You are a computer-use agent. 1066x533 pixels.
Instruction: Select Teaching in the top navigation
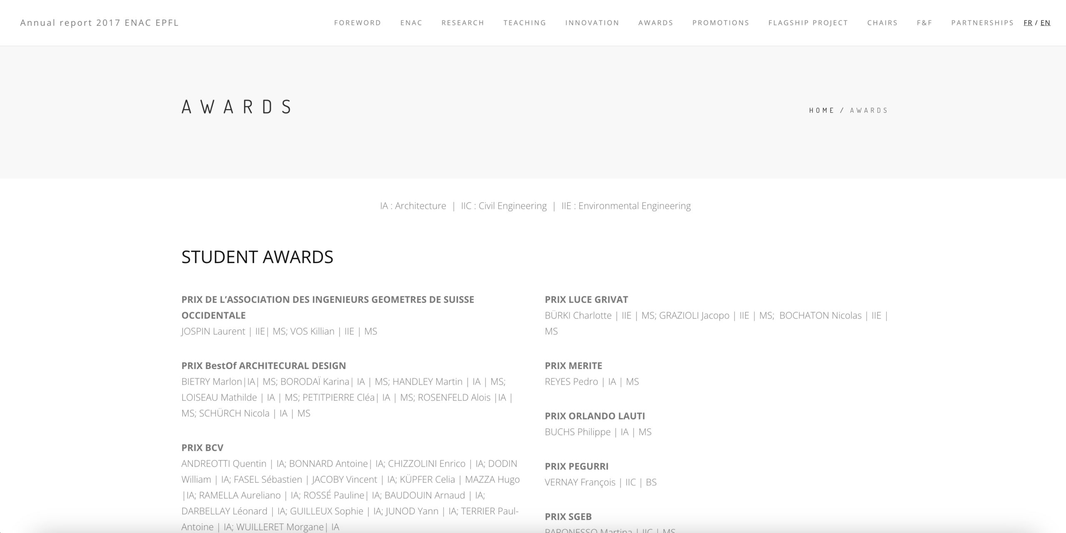524,23
